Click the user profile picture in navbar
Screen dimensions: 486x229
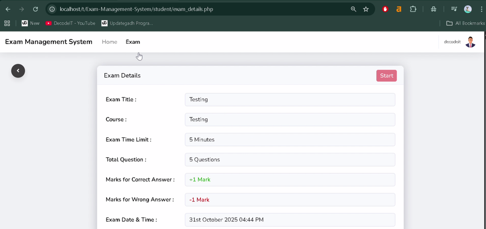[470, 42]
